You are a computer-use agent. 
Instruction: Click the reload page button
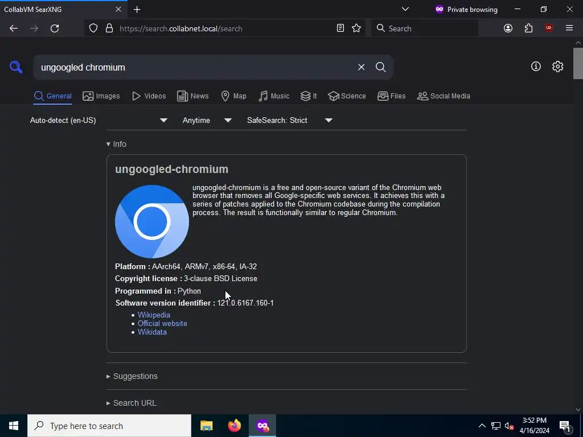click(55, 28)
